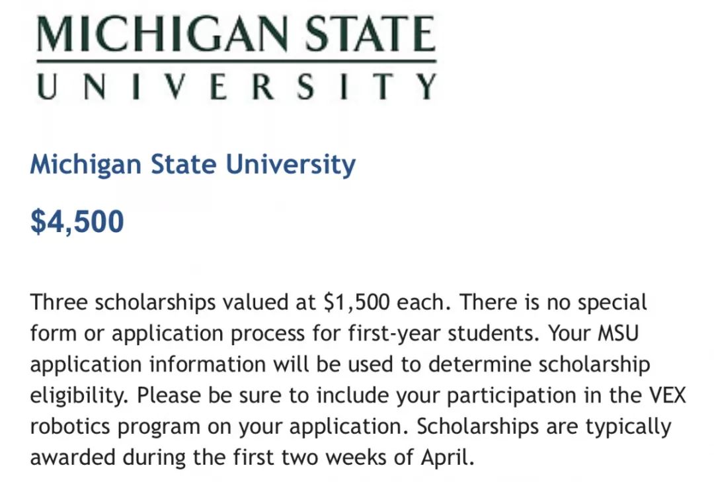Click the "$1,500" value in the description

(x=356, y=303)
